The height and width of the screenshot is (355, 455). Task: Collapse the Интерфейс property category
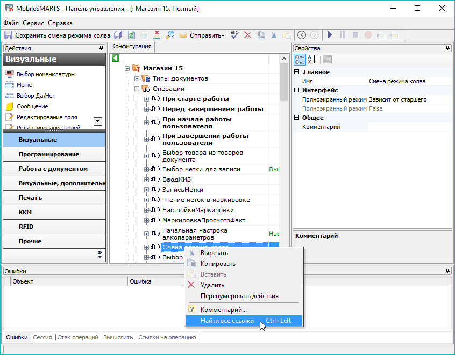coord(296,90)
